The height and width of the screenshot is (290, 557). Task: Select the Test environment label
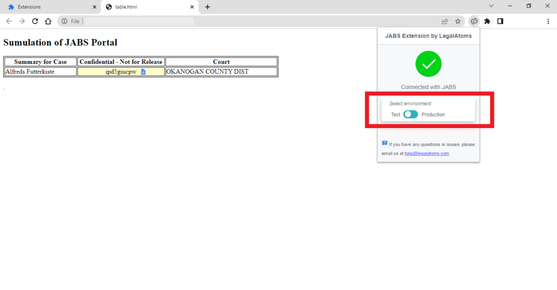(x=395, y=115)
